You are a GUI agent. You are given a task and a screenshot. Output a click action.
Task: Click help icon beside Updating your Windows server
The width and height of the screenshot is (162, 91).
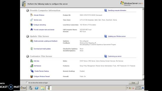click(106, 36)
